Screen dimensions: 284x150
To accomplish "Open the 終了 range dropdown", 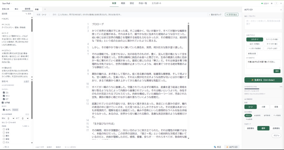I will click(24, 118).
